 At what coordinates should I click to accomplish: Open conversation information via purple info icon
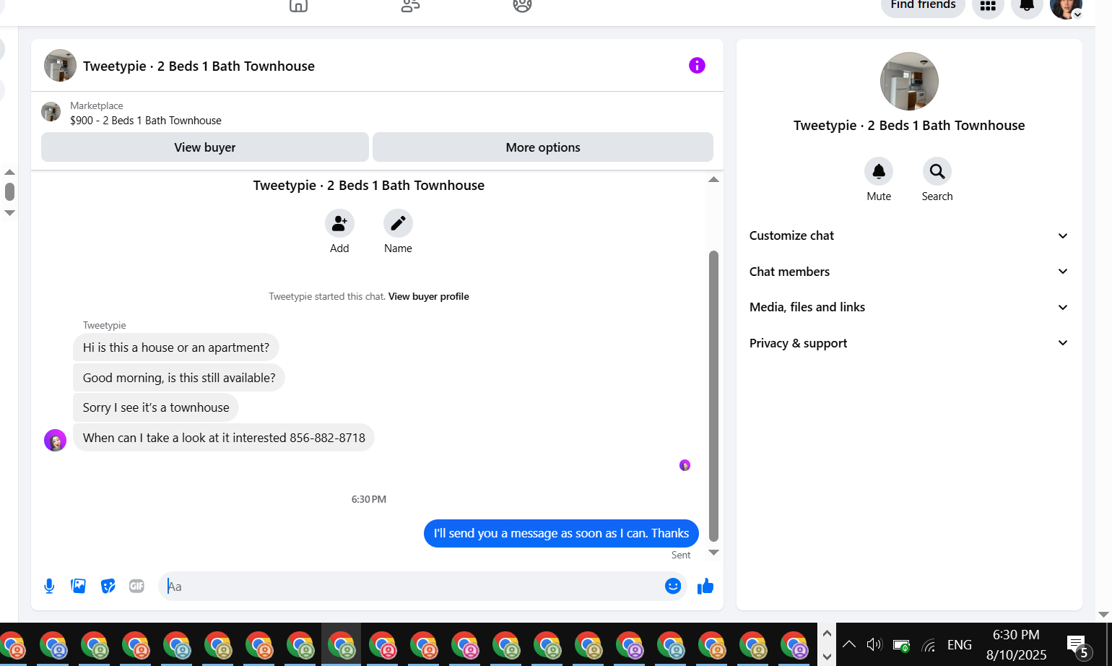click(x=697, y=66)
